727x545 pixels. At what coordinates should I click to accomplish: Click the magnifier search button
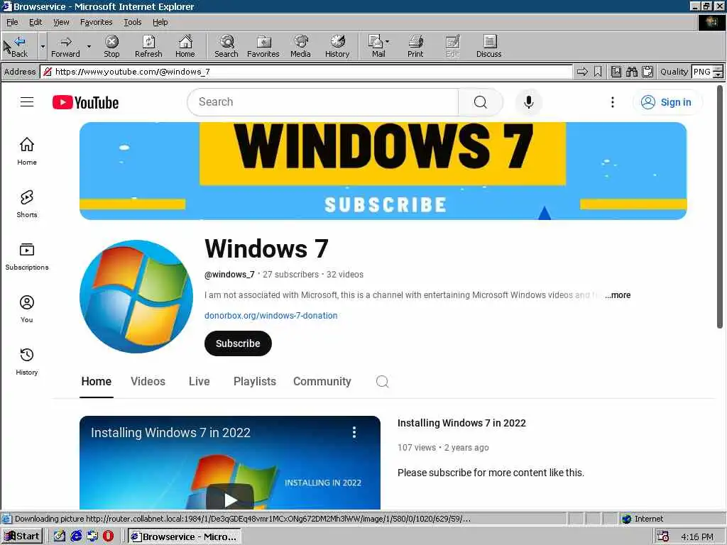click(x=481, y=102)
